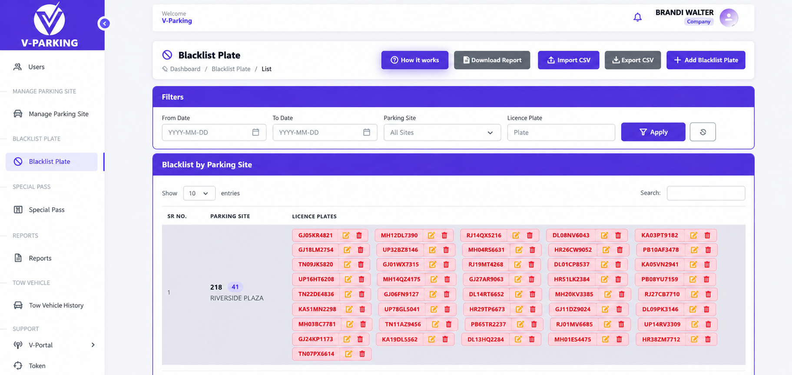Viewport: 792px width, 375px height.
Task: Open Manage Parking Site in sidebar
Action: click(x=59, y=114)
